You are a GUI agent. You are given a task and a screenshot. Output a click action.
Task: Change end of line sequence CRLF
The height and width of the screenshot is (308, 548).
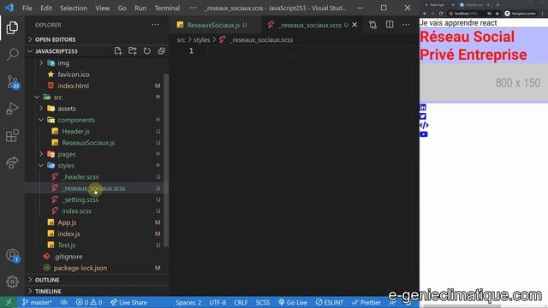241,302
